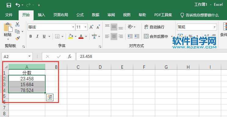227x117 pixels.
Task: Open the 等线 font name dropdown
Action: 73,27
